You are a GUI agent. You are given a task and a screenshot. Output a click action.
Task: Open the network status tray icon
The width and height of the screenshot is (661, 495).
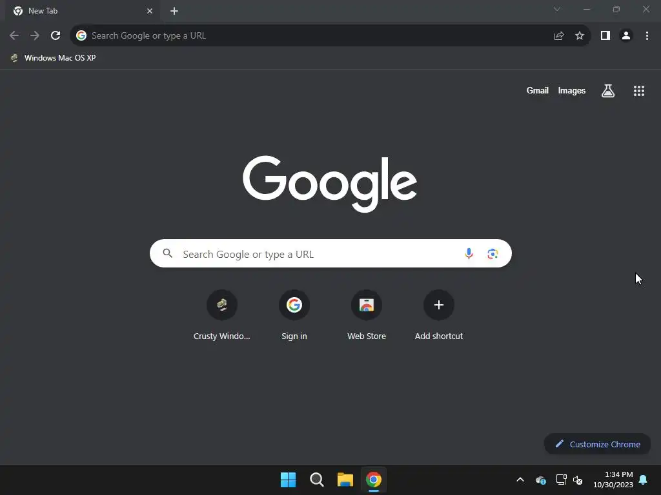pyautogui.click(x=561, y=480)
